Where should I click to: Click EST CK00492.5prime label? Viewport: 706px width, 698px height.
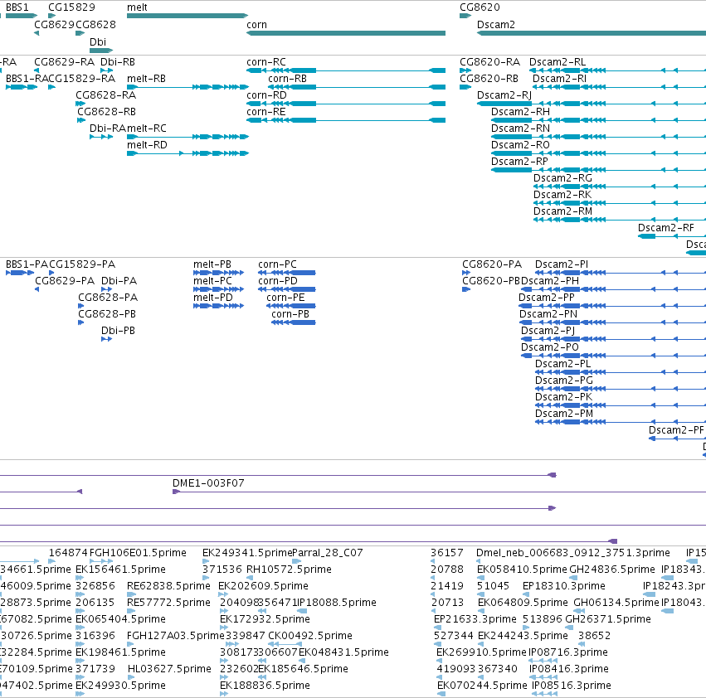point(310,636)
